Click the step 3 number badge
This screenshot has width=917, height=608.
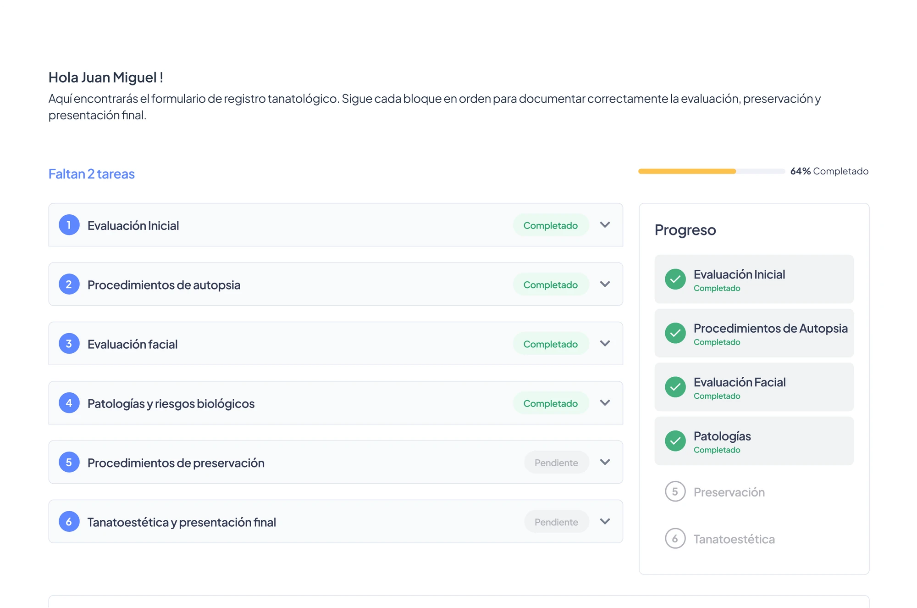69,343
